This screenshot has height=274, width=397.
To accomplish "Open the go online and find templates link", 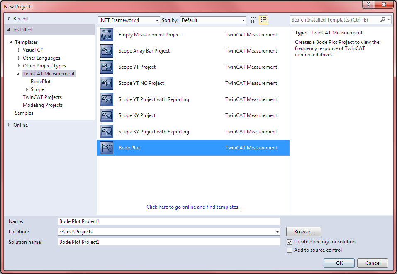I will point(193,207).
